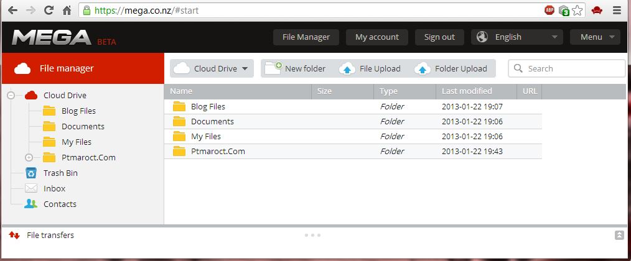The image size is (631, 261).
Task: Click the File Upload button
Action: [370, 68]
